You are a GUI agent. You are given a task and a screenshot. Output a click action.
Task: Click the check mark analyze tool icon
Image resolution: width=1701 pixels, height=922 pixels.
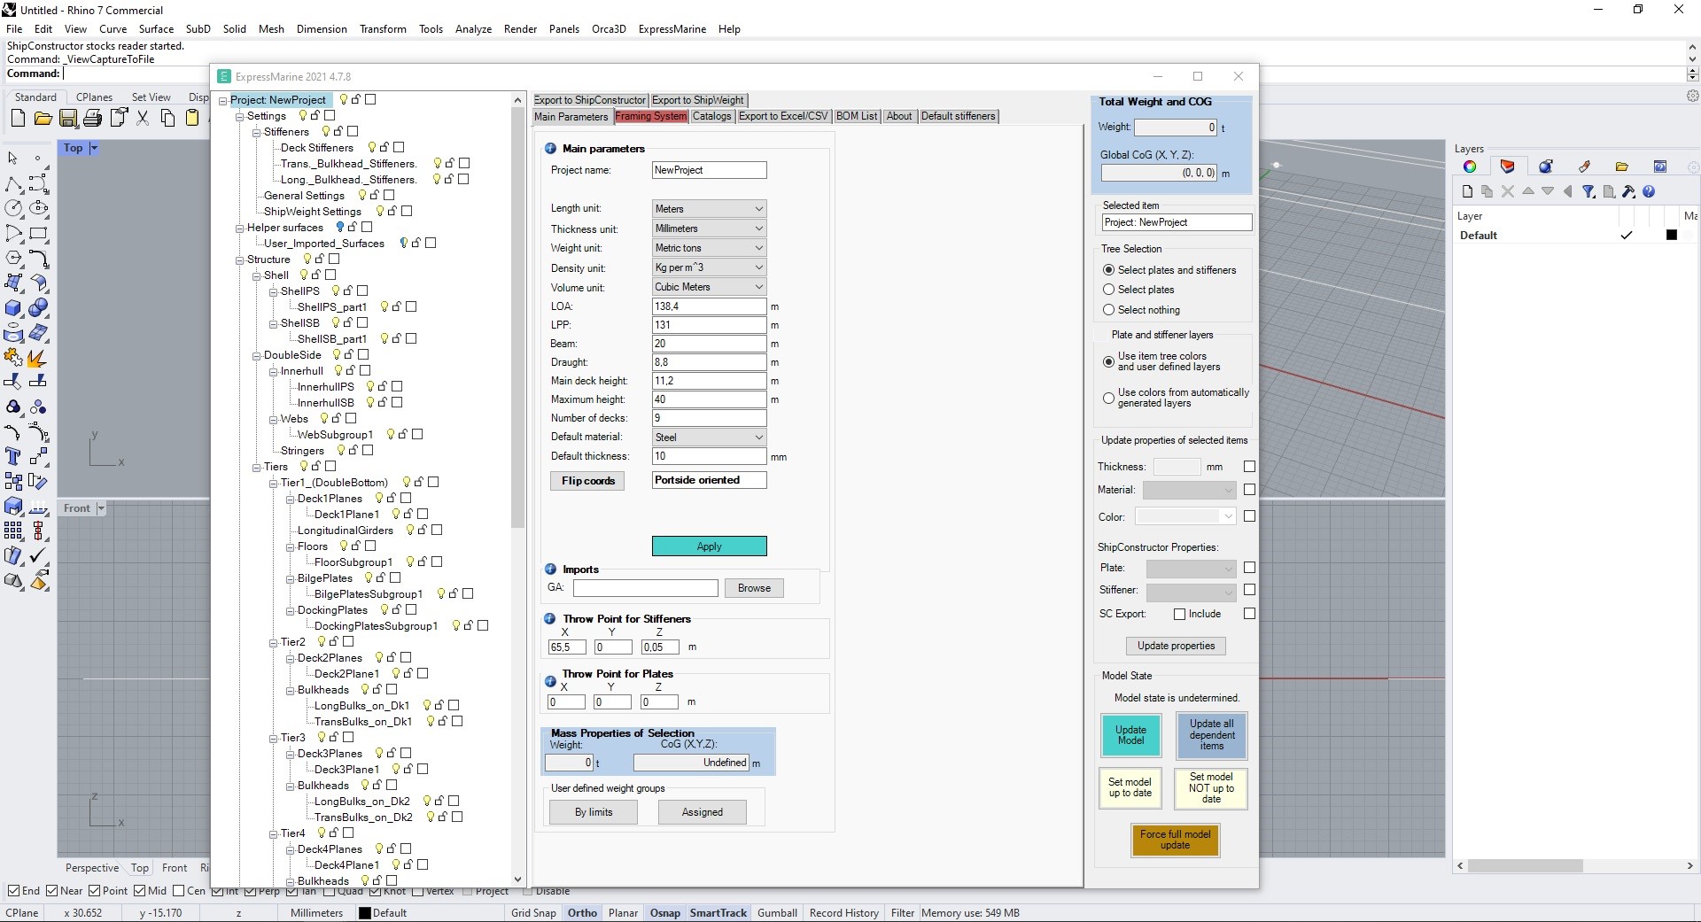(38, 555)
